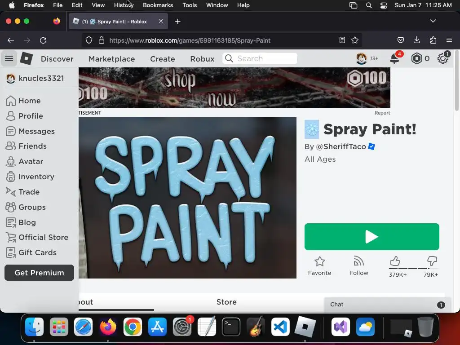This screenshot has width=460, height=345.
Task: Open Terminal from the Dock
Action: point(231,327)
